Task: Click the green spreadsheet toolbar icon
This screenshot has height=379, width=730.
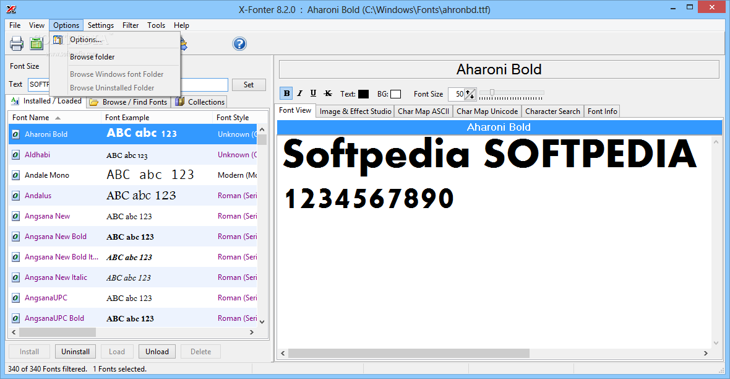Action: coord(36,44)
